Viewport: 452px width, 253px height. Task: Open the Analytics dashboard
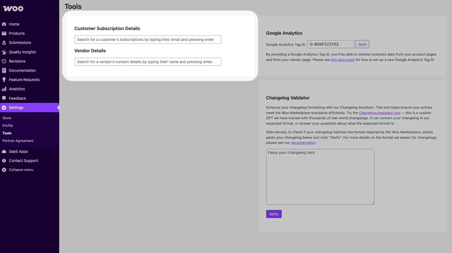17,89
